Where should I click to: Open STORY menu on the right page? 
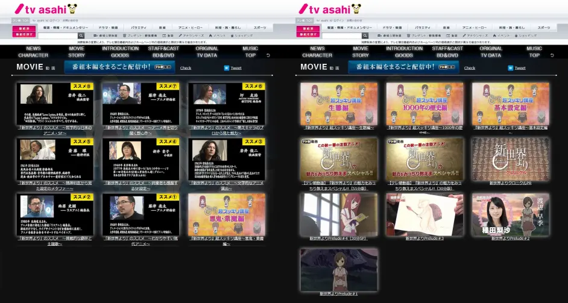point(361,55)
